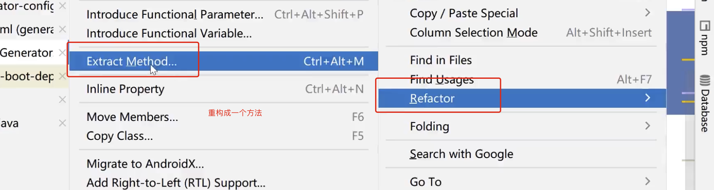This screenshot has height=190, width=714.
Task: Close the ml (genera editor tab
Action: 62,29
